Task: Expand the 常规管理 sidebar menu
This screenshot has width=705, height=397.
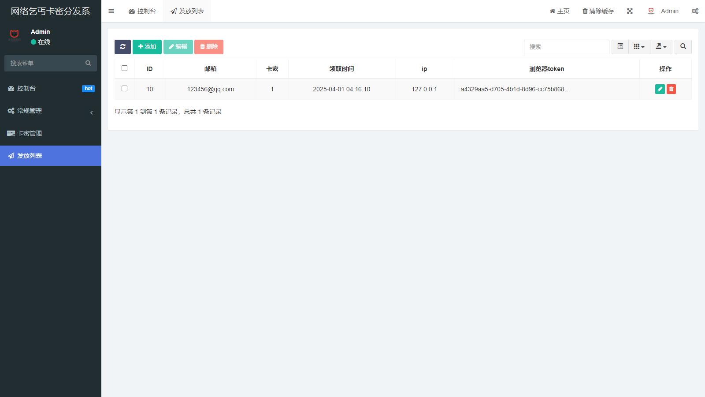Action: click(x=50, y=111)
